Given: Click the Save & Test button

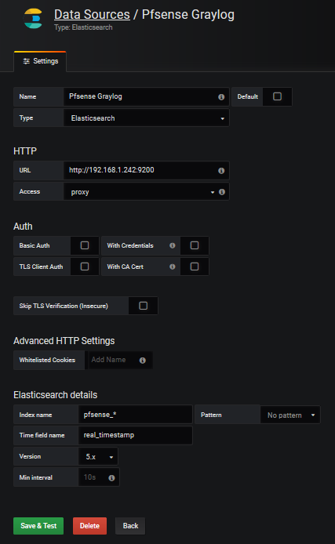Looking at the screenshot, I should (38, 526).
